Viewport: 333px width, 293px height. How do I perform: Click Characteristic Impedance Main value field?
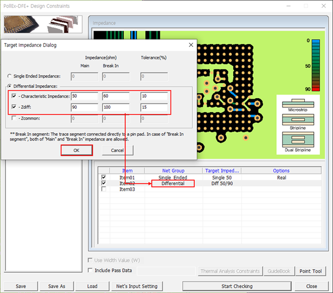click(x=84, y=96)
